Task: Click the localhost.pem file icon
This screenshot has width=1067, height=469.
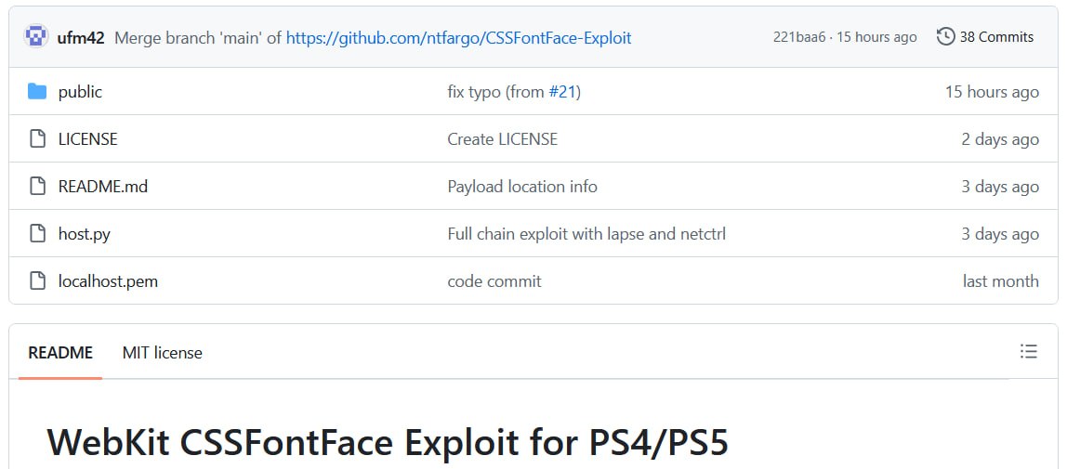Action: coord(37,280)
